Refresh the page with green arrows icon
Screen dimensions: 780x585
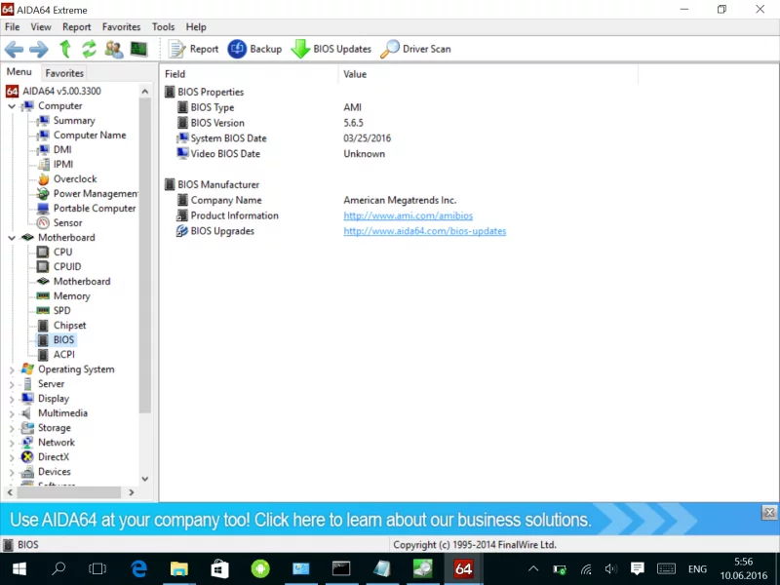click(x=89, y=50)
